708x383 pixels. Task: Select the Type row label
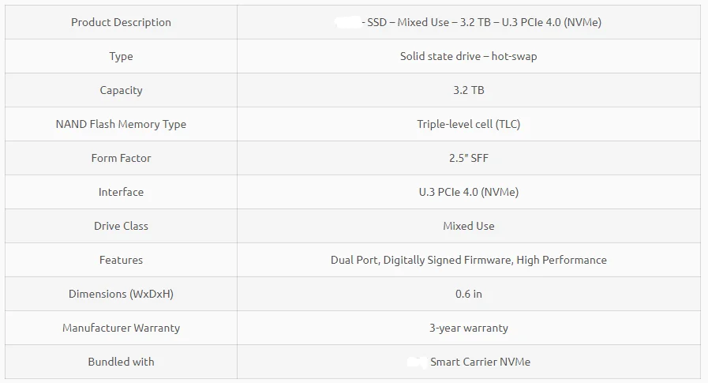121,56
